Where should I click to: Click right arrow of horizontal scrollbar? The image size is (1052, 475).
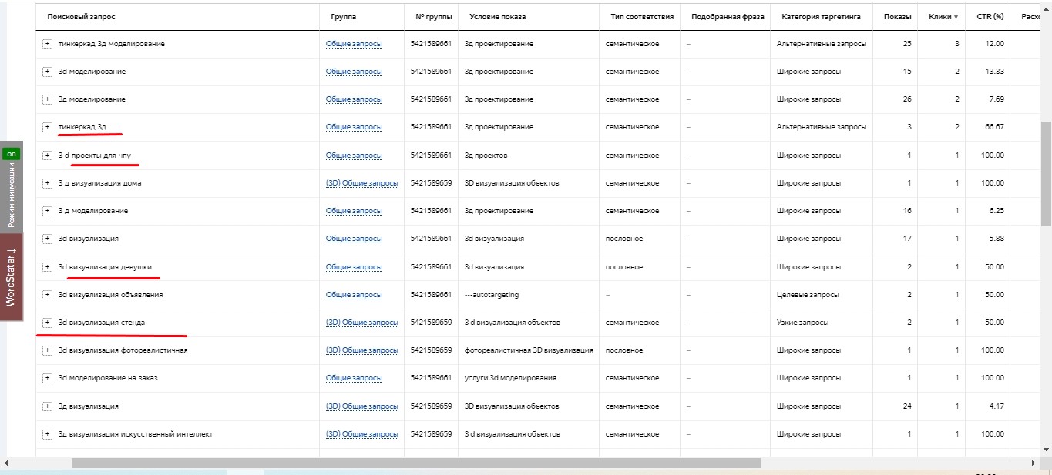pos(1034,463)
